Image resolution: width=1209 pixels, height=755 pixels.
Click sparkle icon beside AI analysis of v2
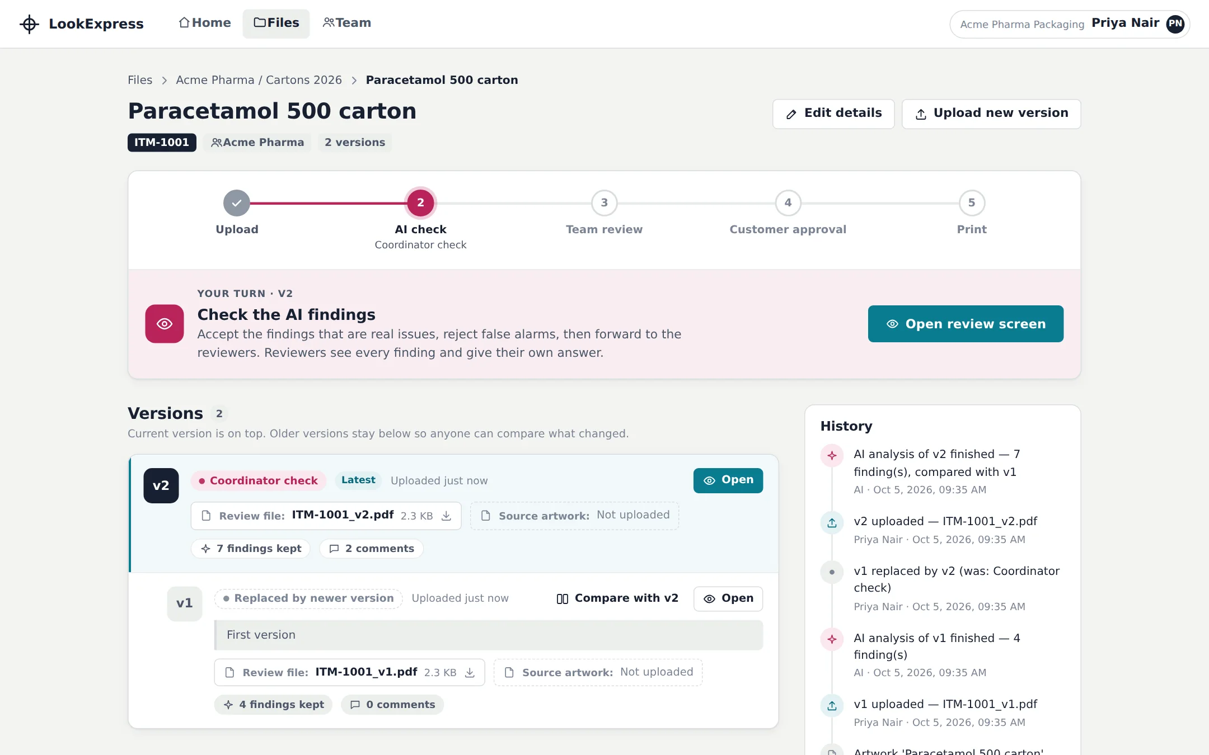832,455
